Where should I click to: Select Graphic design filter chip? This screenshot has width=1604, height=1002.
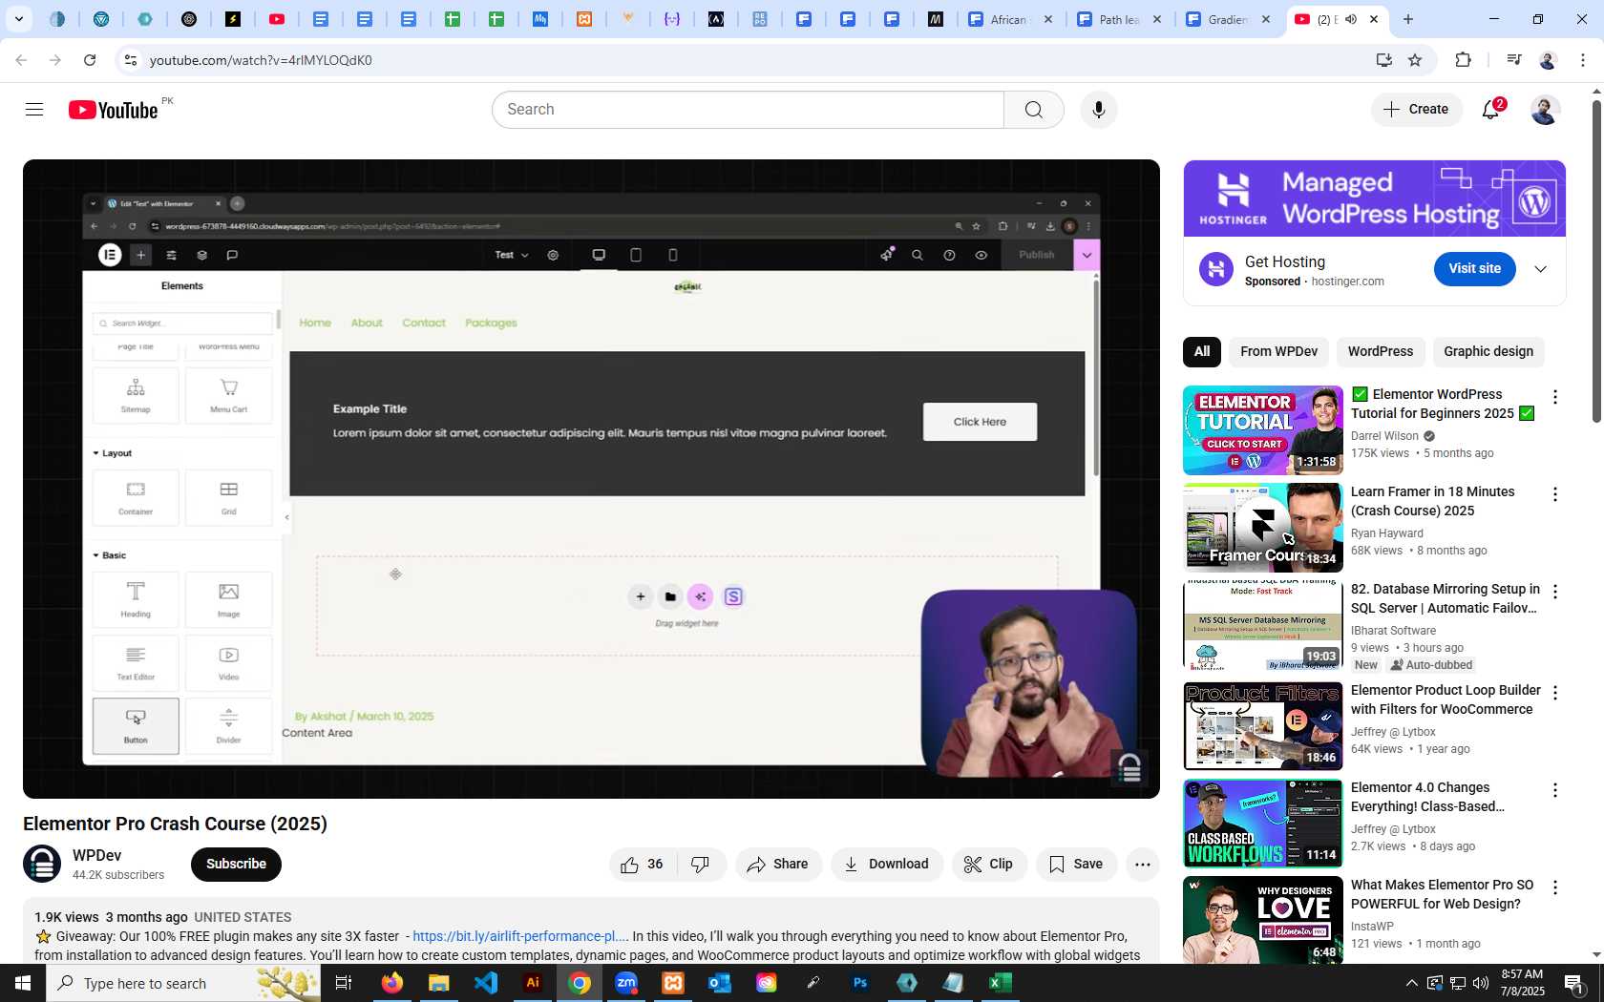[1488, 352]
